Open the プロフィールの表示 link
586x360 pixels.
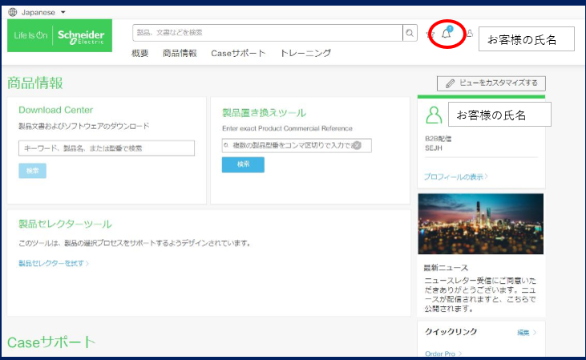[455, 177]
